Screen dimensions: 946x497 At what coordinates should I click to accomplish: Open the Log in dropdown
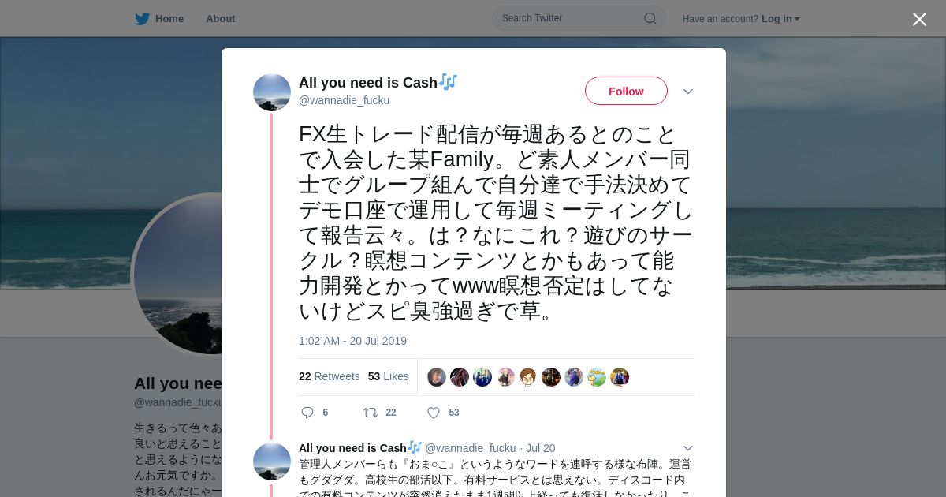tap(780, 19)
